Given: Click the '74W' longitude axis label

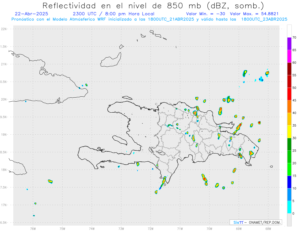Looking at the screenshot, I should 92,228.
